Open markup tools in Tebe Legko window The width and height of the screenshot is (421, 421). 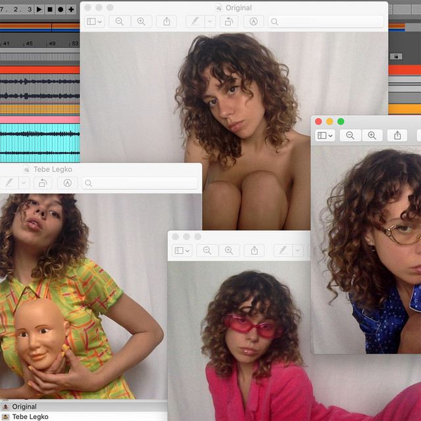pyautogui.click(x=67, y=183)
